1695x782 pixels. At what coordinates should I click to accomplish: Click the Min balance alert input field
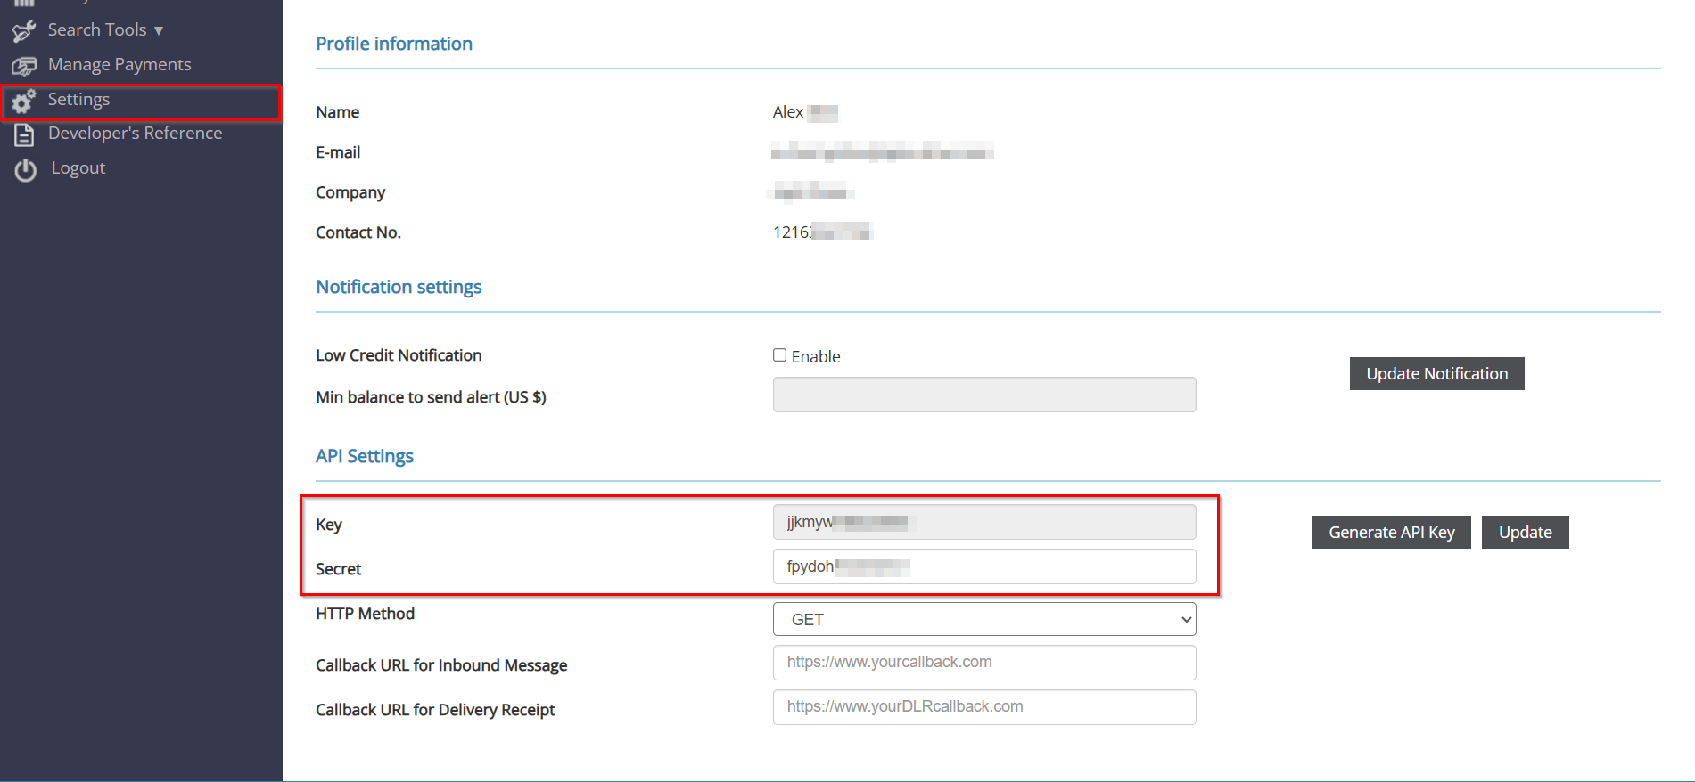(x=983, y=395)
